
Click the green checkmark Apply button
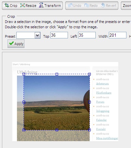pos(16,44)
